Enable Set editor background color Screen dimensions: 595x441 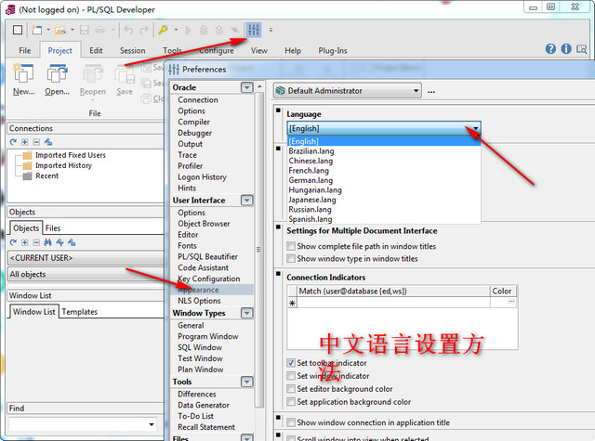click(291, 389)
